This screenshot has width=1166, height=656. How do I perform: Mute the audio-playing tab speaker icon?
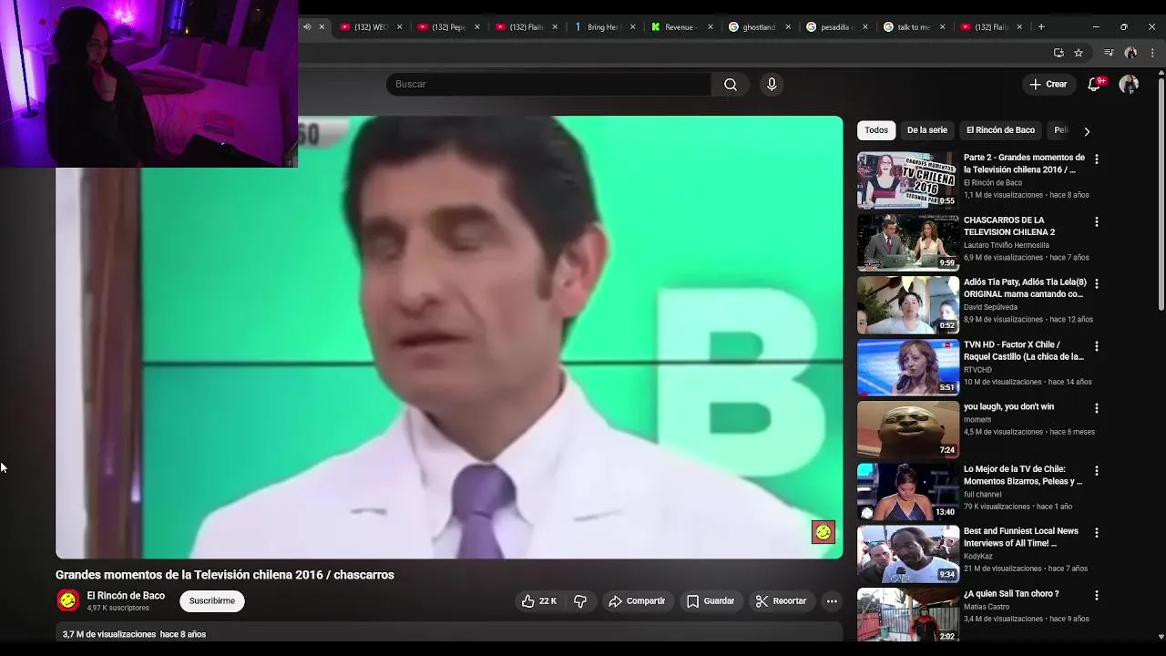tap(307, 26)
